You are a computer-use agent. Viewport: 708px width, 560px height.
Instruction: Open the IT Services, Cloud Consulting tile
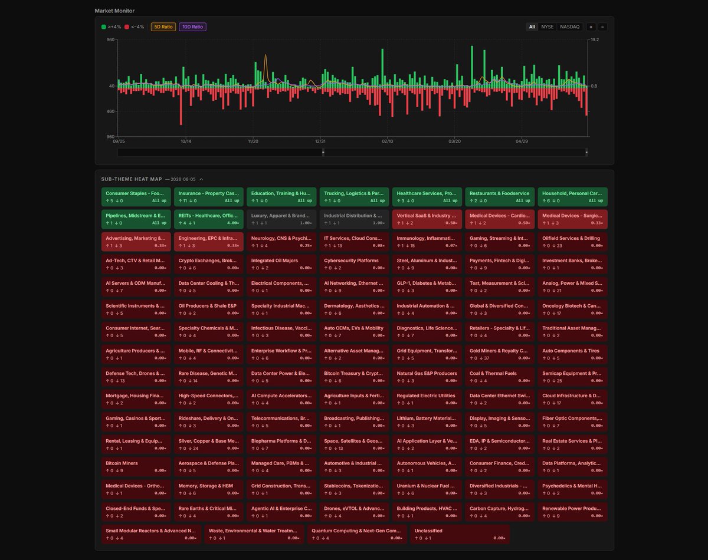pos(355,242)
